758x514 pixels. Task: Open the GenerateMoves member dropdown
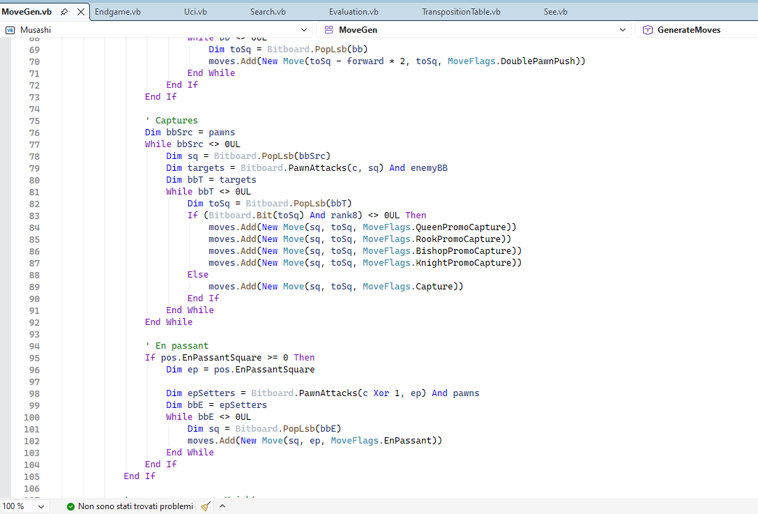(696, 30)
